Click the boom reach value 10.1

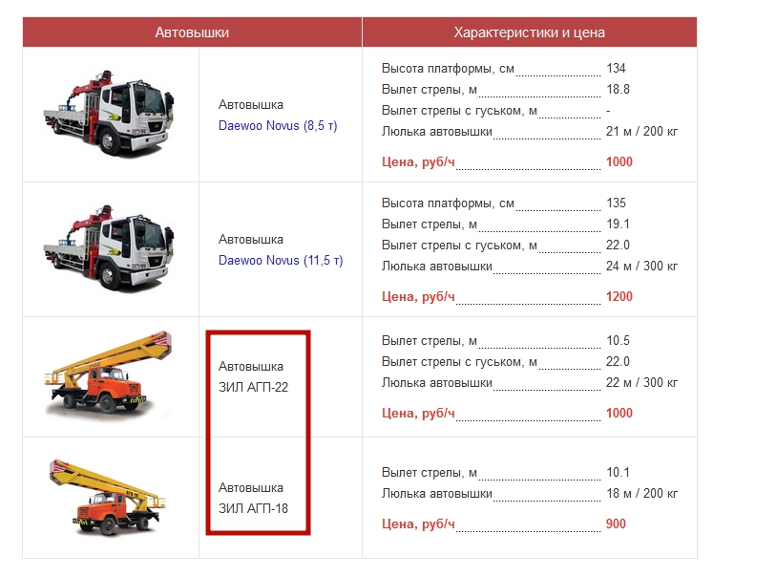tap(618, 473)
